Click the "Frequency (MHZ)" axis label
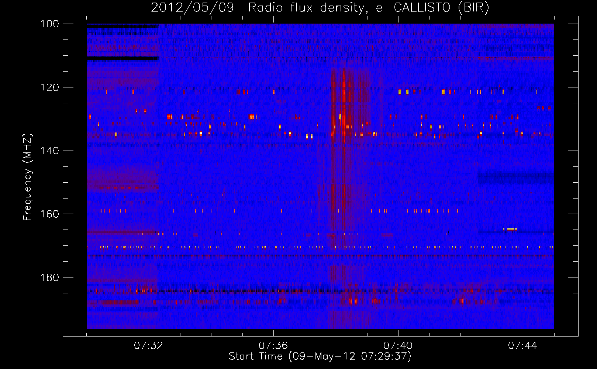The width and height of the screenshot is (597, 369). click(28, 177)
